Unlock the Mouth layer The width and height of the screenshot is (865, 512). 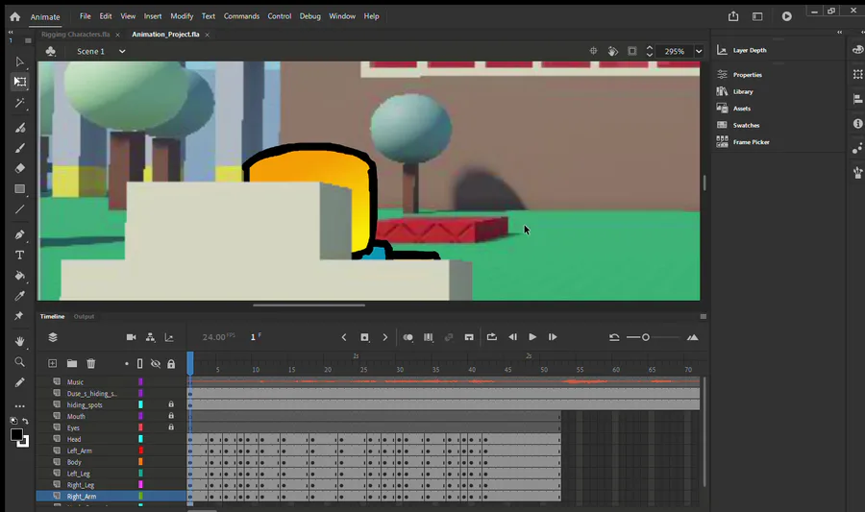[x=171, y=416]
